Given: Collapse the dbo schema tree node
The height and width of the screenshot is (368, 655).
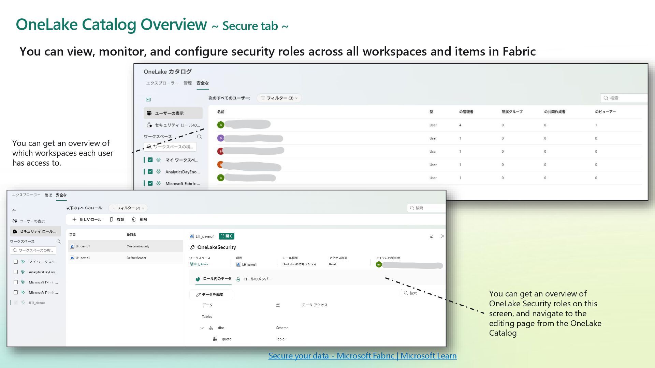Looking at the screenshot, I should click(202, 328).
